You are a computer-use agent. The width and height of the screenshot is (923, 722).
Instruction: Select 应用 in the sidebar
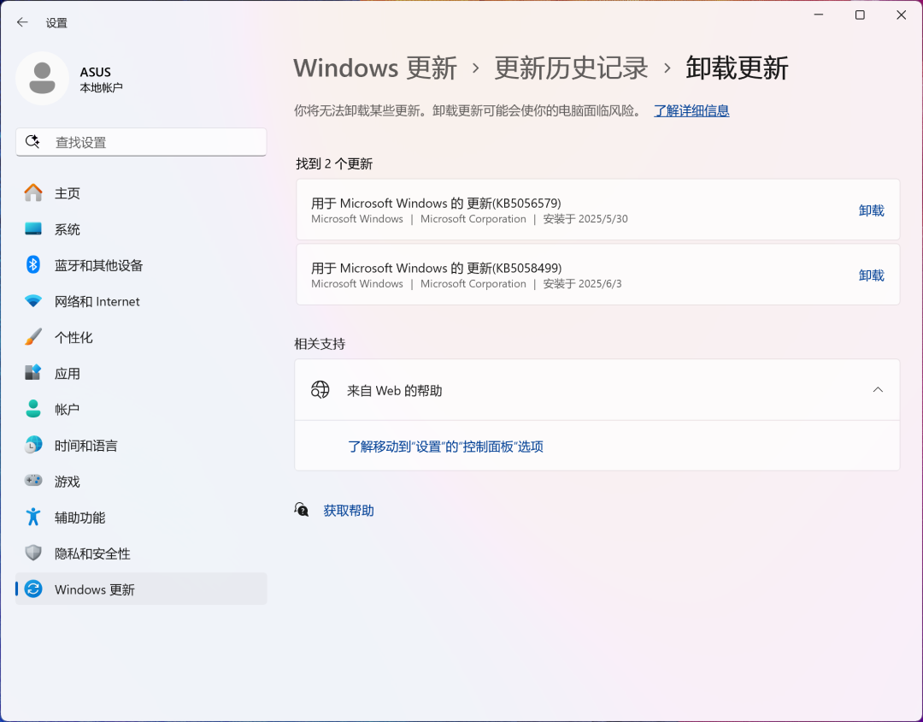141,373
